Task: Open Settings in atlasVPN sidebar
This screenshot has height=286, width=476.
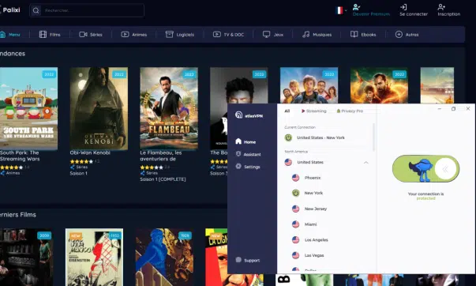Action: (248, 167)
